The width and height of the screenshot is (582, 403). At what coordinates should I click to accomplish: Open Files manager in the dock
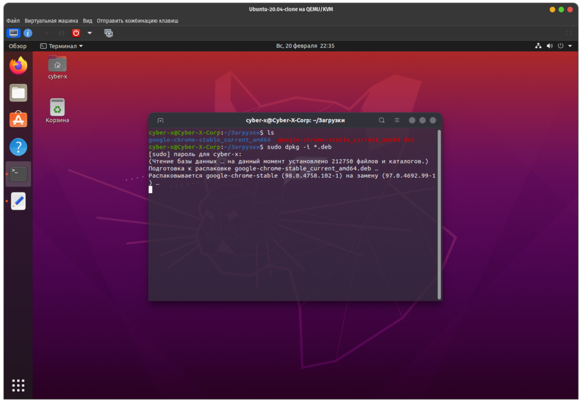[x=18, y=93]
